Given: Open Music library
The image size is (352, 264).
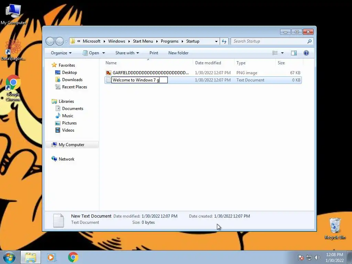Looking at the screenshot, I should 68,115.
